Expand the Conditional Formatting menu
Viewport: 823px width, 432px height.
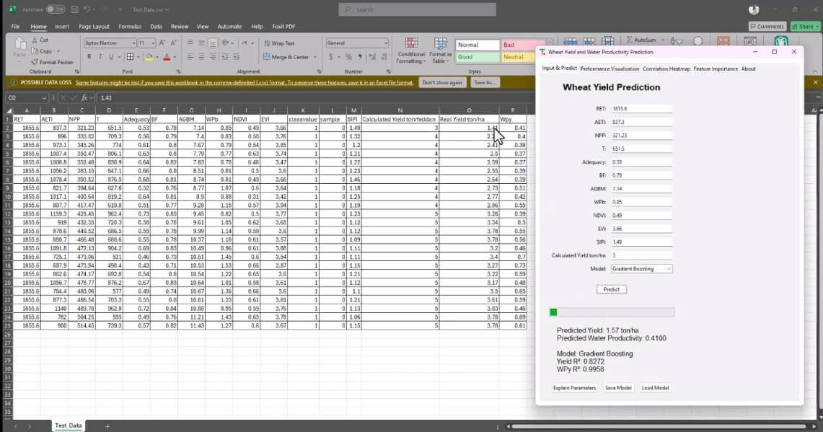click(411, 50)
